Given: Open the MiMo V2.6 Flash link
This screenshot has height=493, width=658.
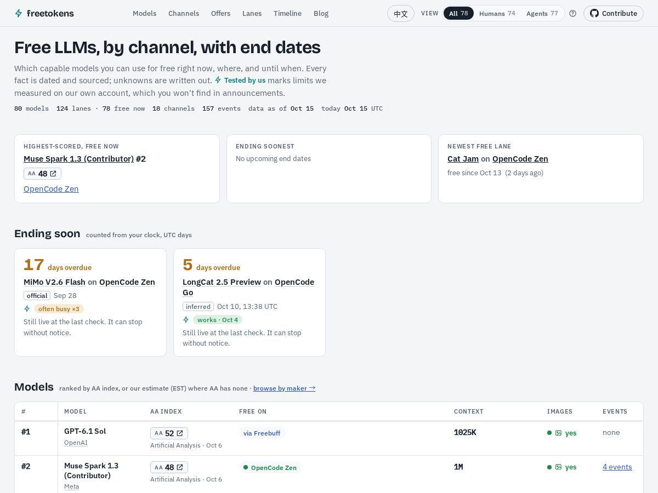Looking at the screenshot, I should point(54,282).
